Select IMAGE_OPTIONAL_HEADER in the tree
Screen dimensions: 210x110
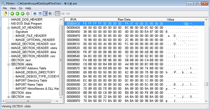(x=35, y=40)
